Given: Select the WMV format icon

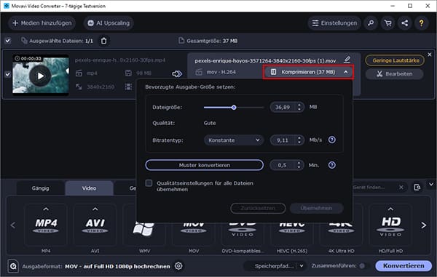Looking at the screenshot, I should 143,228.
